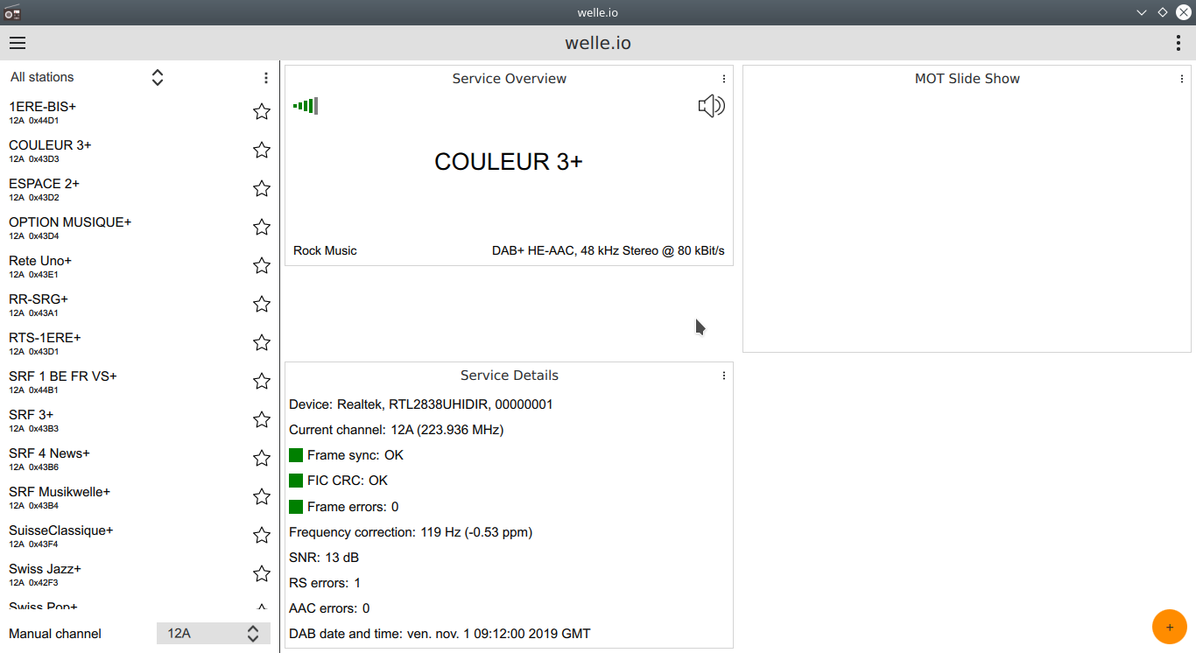Image resolution: width=1196 pixels, height=653 pixels.
Task: Click the Manual channel label
Action: point(55,634)
